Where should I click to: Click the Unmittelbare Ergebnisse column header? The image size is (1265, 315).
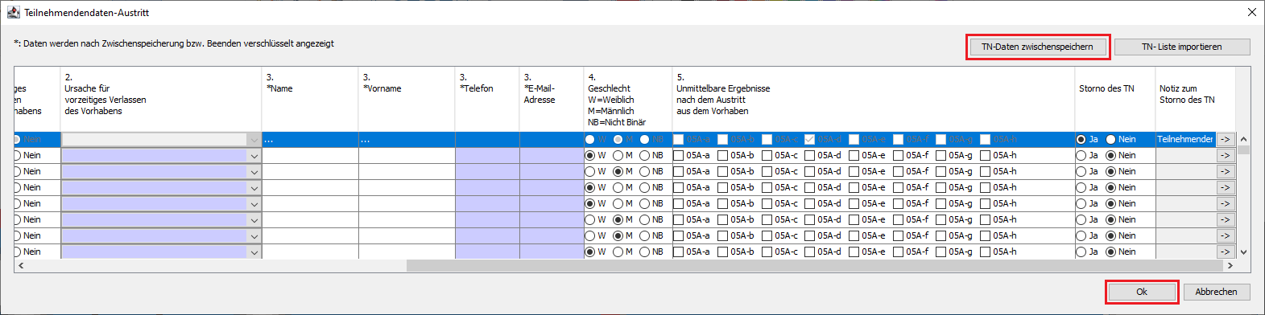tap(874, 99)
